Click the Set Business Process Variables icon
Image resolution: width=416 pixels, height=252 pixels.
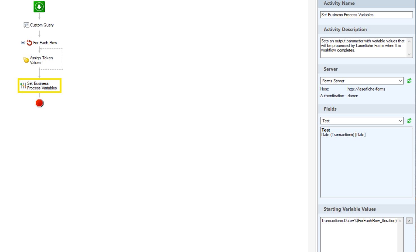coord(23,85)
